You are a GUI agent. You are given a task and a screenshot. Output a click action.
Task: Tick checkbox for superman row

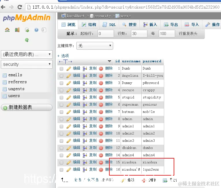[61, 105]
